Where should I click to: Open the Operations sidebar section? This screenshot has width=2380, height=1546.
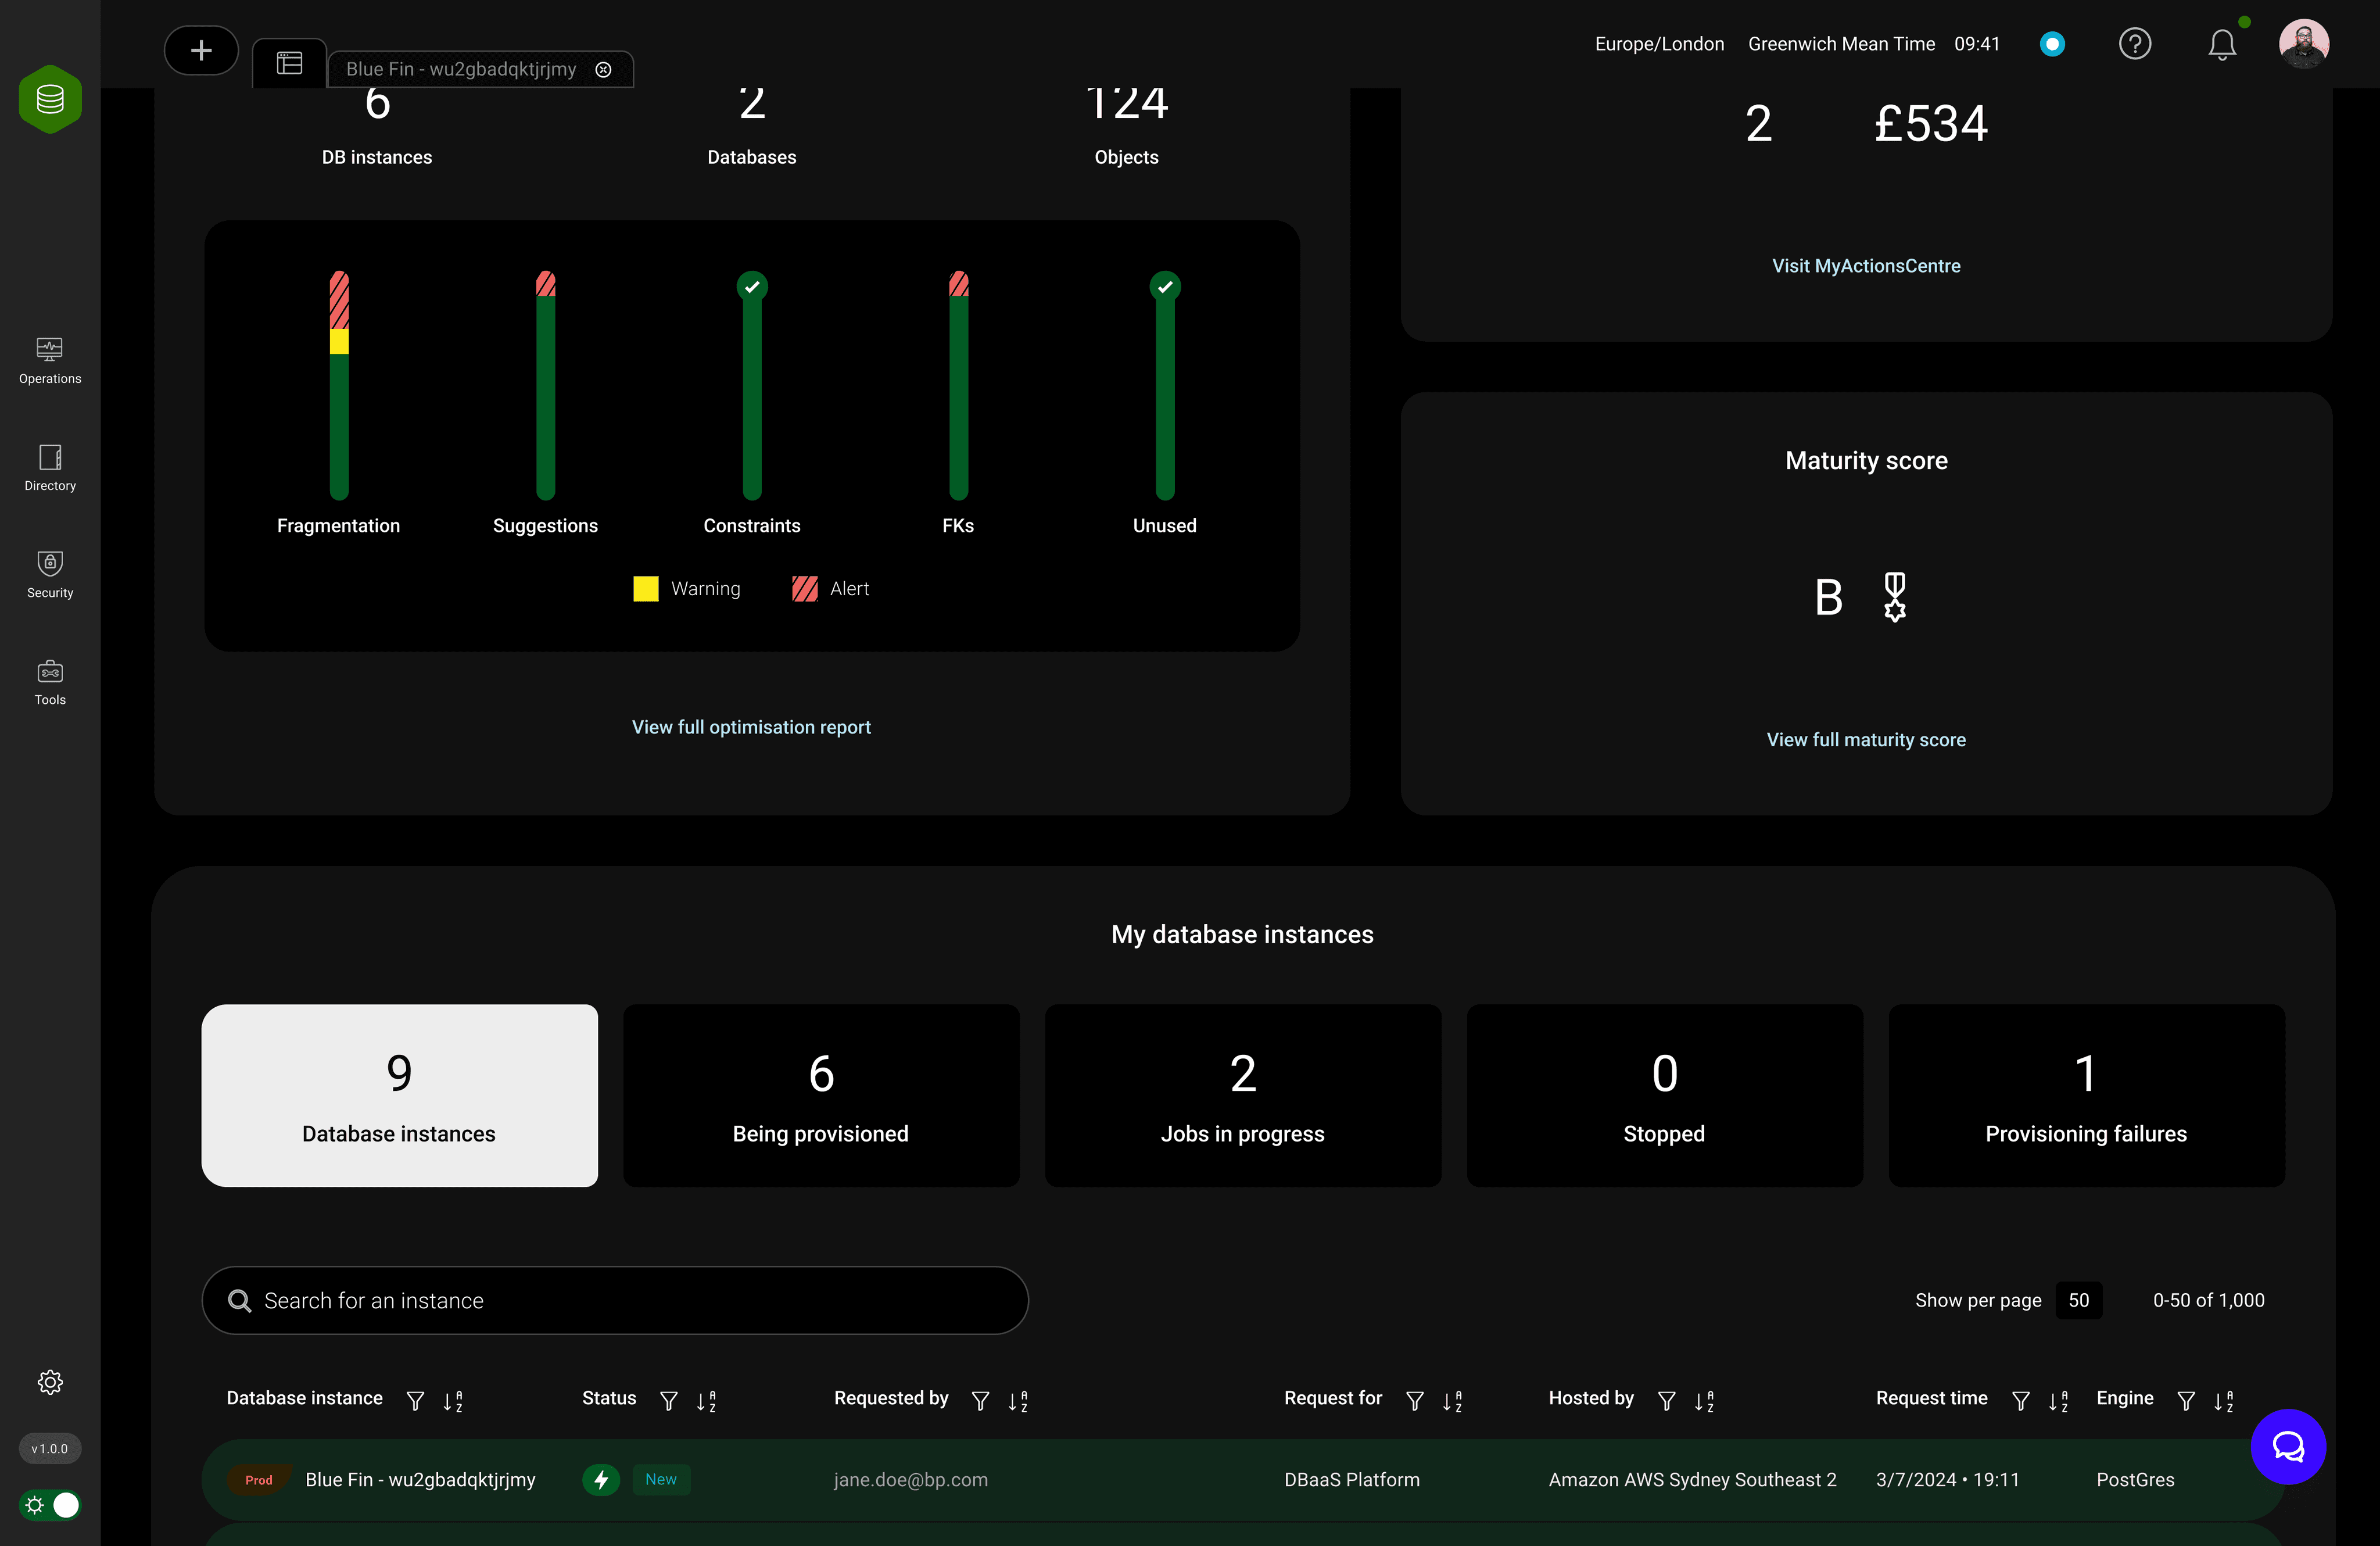(50, 360)
